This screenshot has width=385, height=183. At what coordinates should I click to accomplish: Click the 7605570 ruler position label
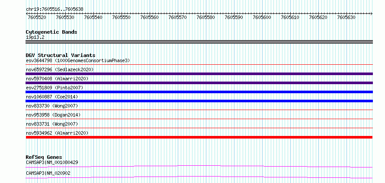177,17
